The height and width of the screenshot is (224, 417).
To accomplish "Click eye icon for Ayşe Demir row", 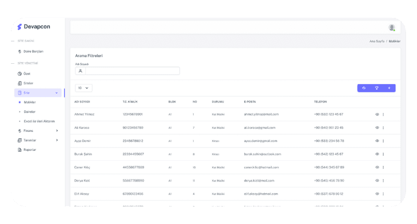I will [x=377, y=141].
